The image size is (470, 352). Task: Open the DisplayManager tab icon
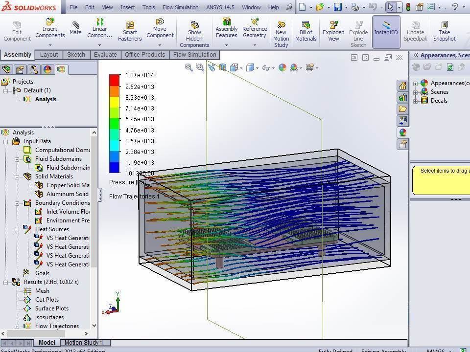coord(47,69)
